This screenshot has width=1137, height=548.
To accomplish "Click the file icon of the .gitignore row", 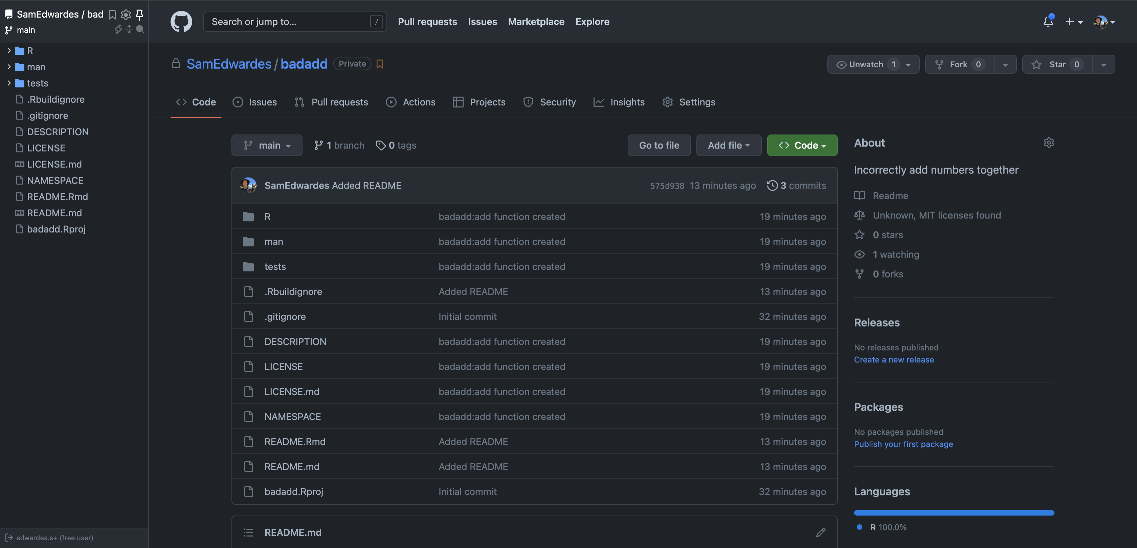I will point(248,316).
